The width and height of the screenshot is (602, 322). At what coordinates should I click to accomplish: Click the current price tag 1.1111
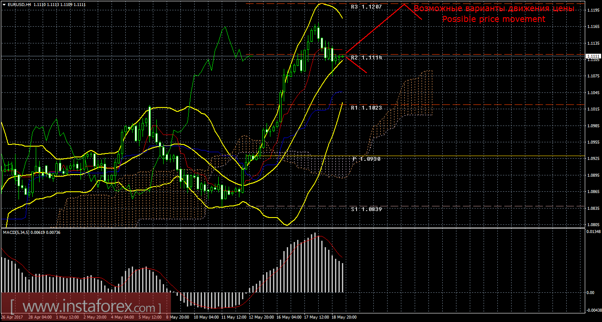pos(593,56)
